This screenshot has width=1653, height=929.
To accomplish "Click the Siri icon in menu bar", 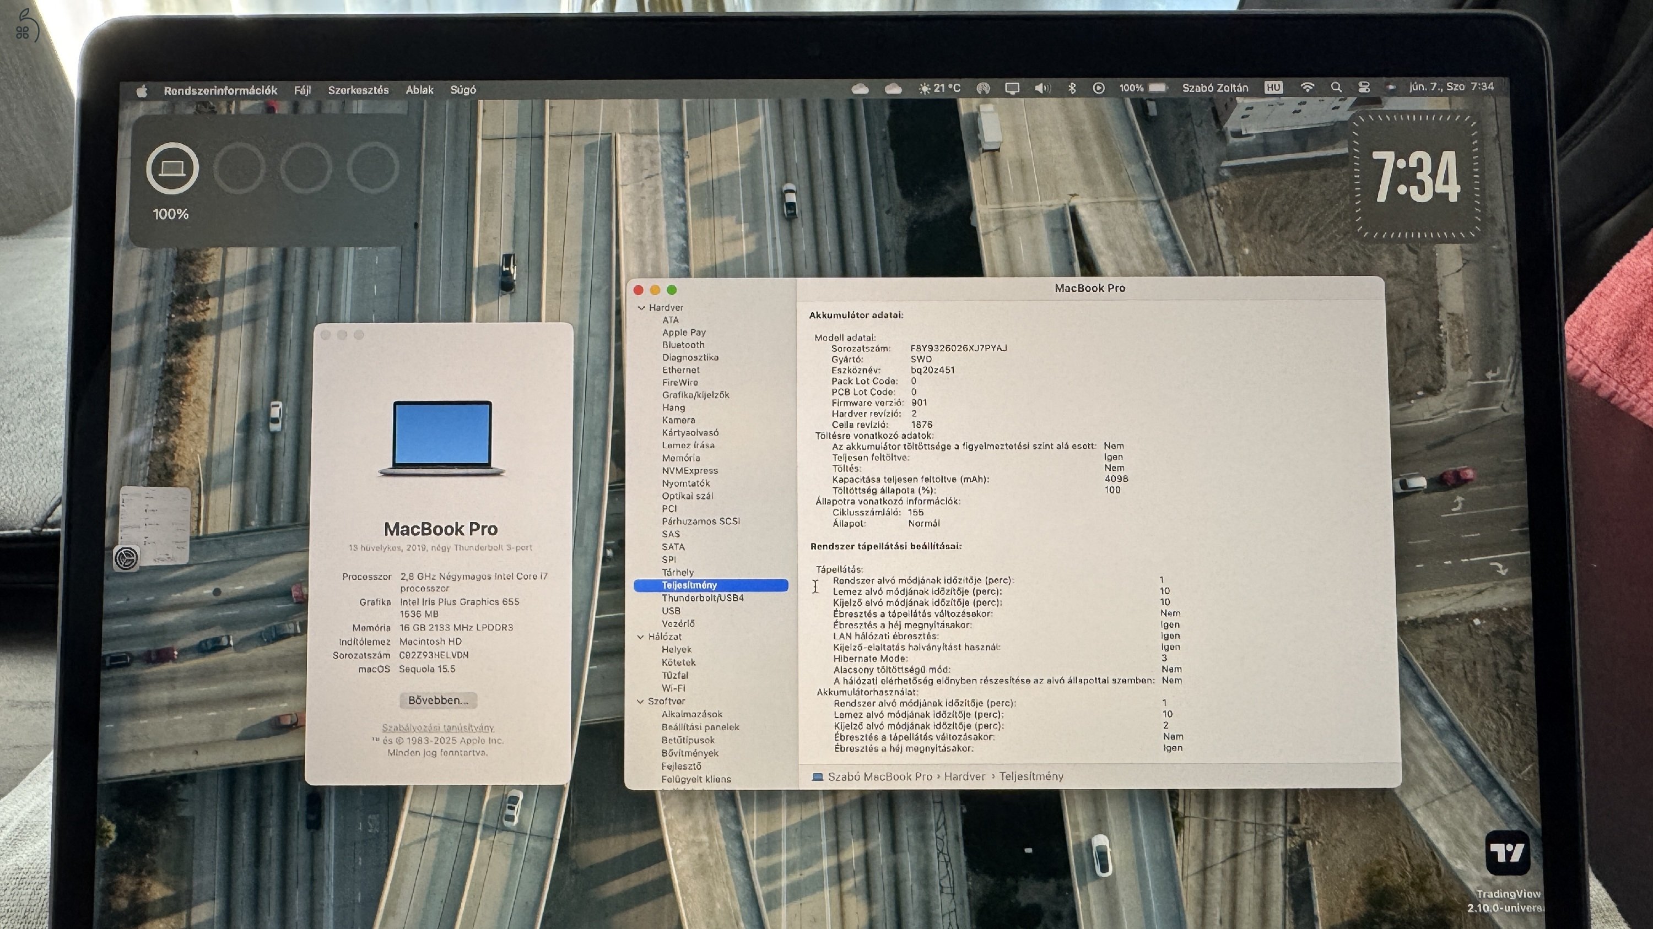I will 1390,87.
